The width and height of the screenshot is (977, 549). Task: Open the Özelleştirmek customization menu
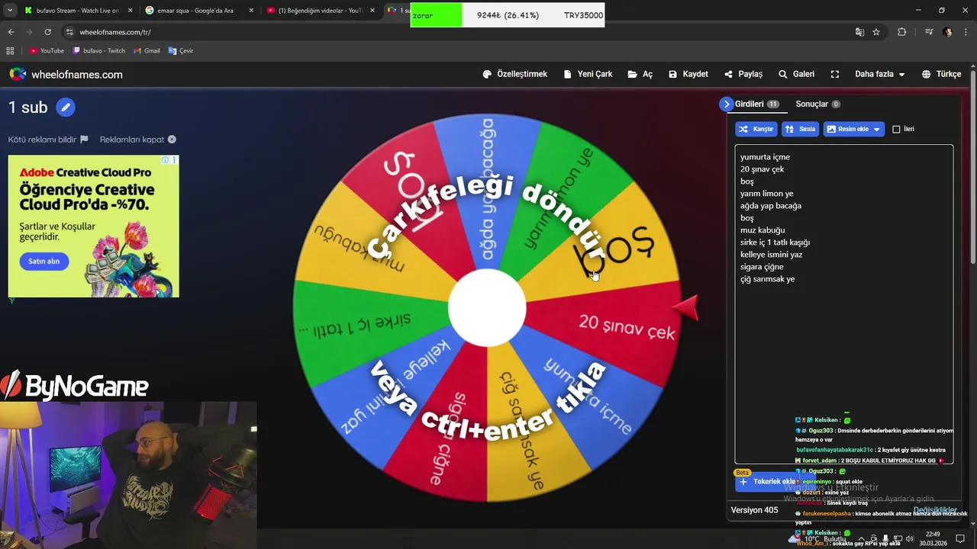[x=515, y=74]
